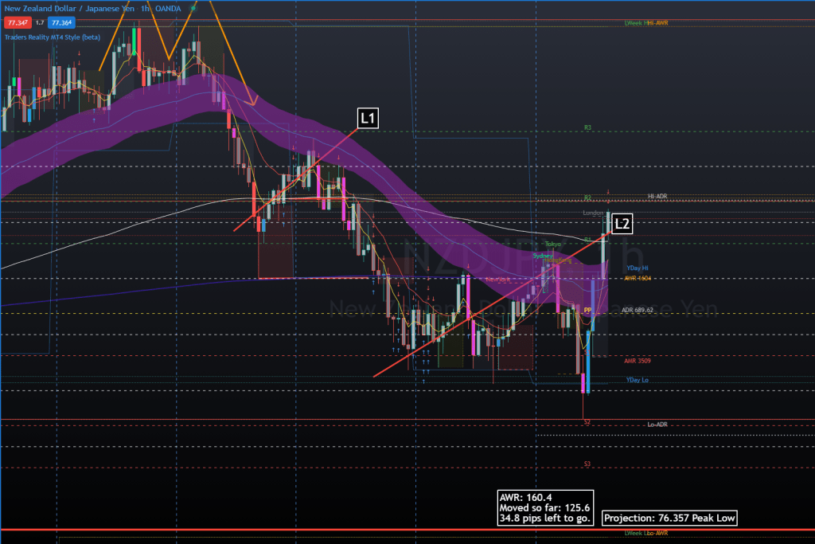This screenshot has width=815, height=544.
Task: Select the Traders Reality MT4 Style indicator label
Action: click(53, 37)
